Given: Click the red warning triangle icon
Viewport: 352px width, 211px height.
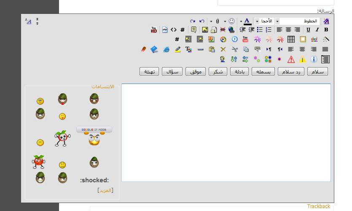Looking at the screenshot, I should (291, 60).
